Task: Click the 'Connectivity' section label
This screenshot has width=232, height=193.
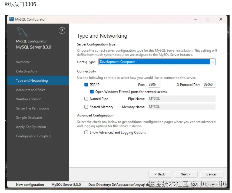Action: click(x=87, y=71)
